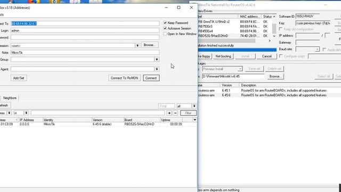Sort packages by Description column header

[290, 85]
